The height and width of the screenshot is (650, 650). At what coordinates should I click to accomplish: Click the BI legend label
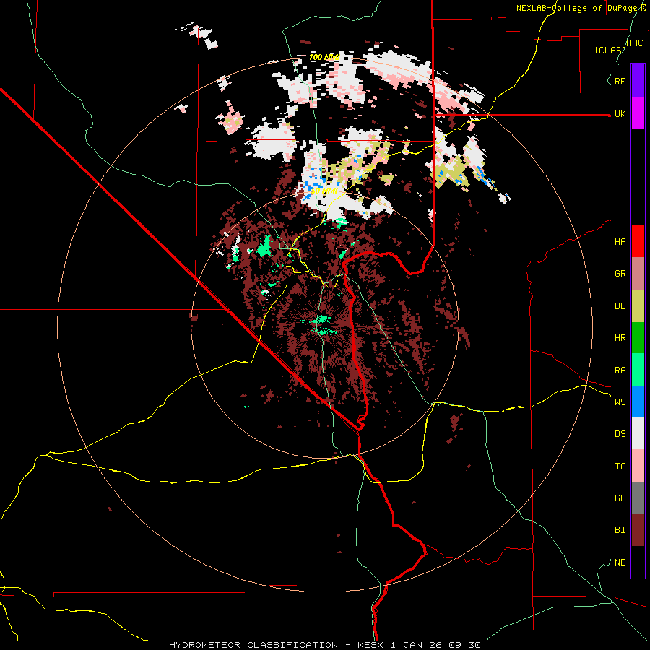pos(620,530)
